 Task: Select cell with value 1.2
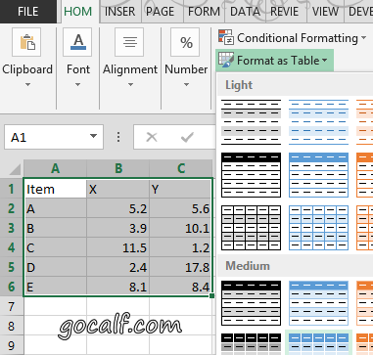[181, 247]
